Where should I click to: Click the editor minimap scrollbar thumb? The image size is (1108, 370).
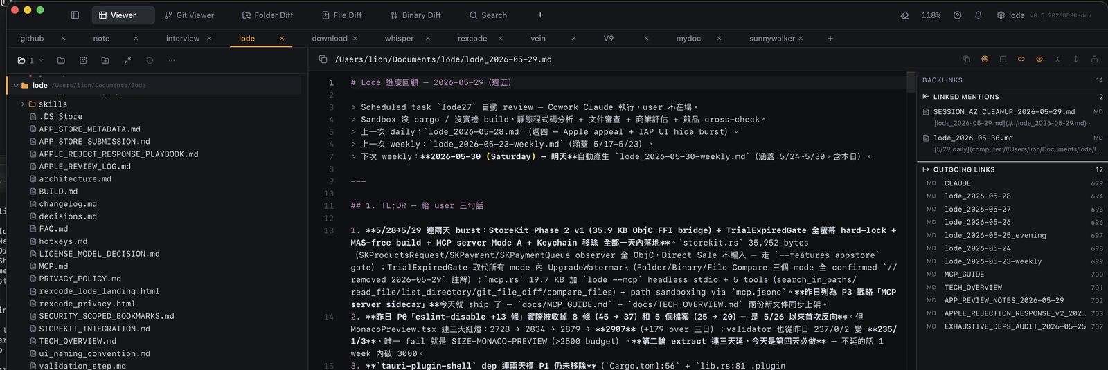point(911,82)
